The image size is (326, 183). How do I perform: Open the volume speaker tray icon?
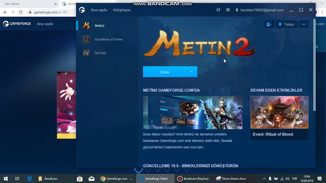[288, 179]
